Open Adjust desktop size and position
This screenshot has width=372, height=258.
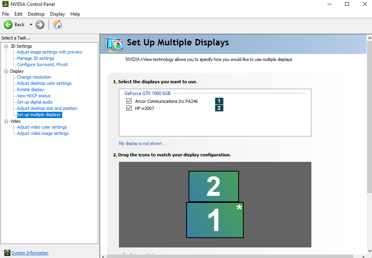(47, 108)
